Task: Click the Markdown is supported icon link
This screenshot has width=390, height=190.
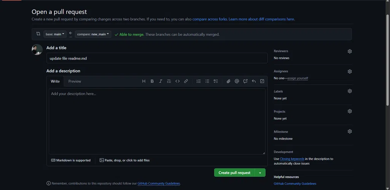Action: pos(71,160)
